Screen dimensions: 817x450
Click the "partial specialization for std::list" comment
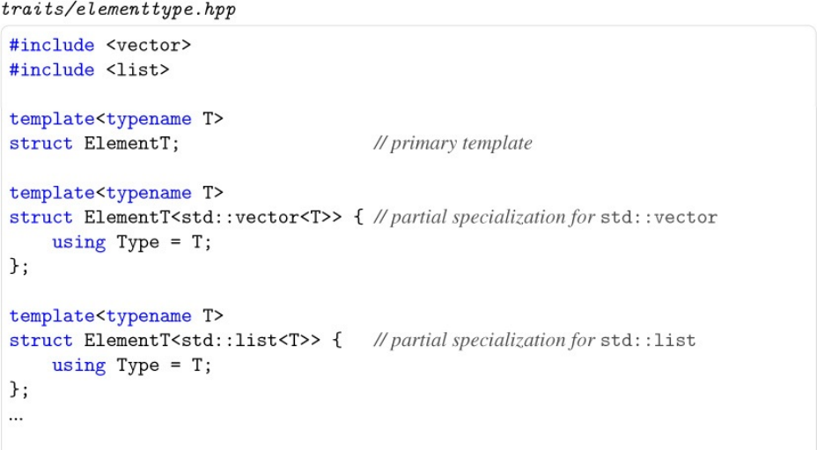534,341
